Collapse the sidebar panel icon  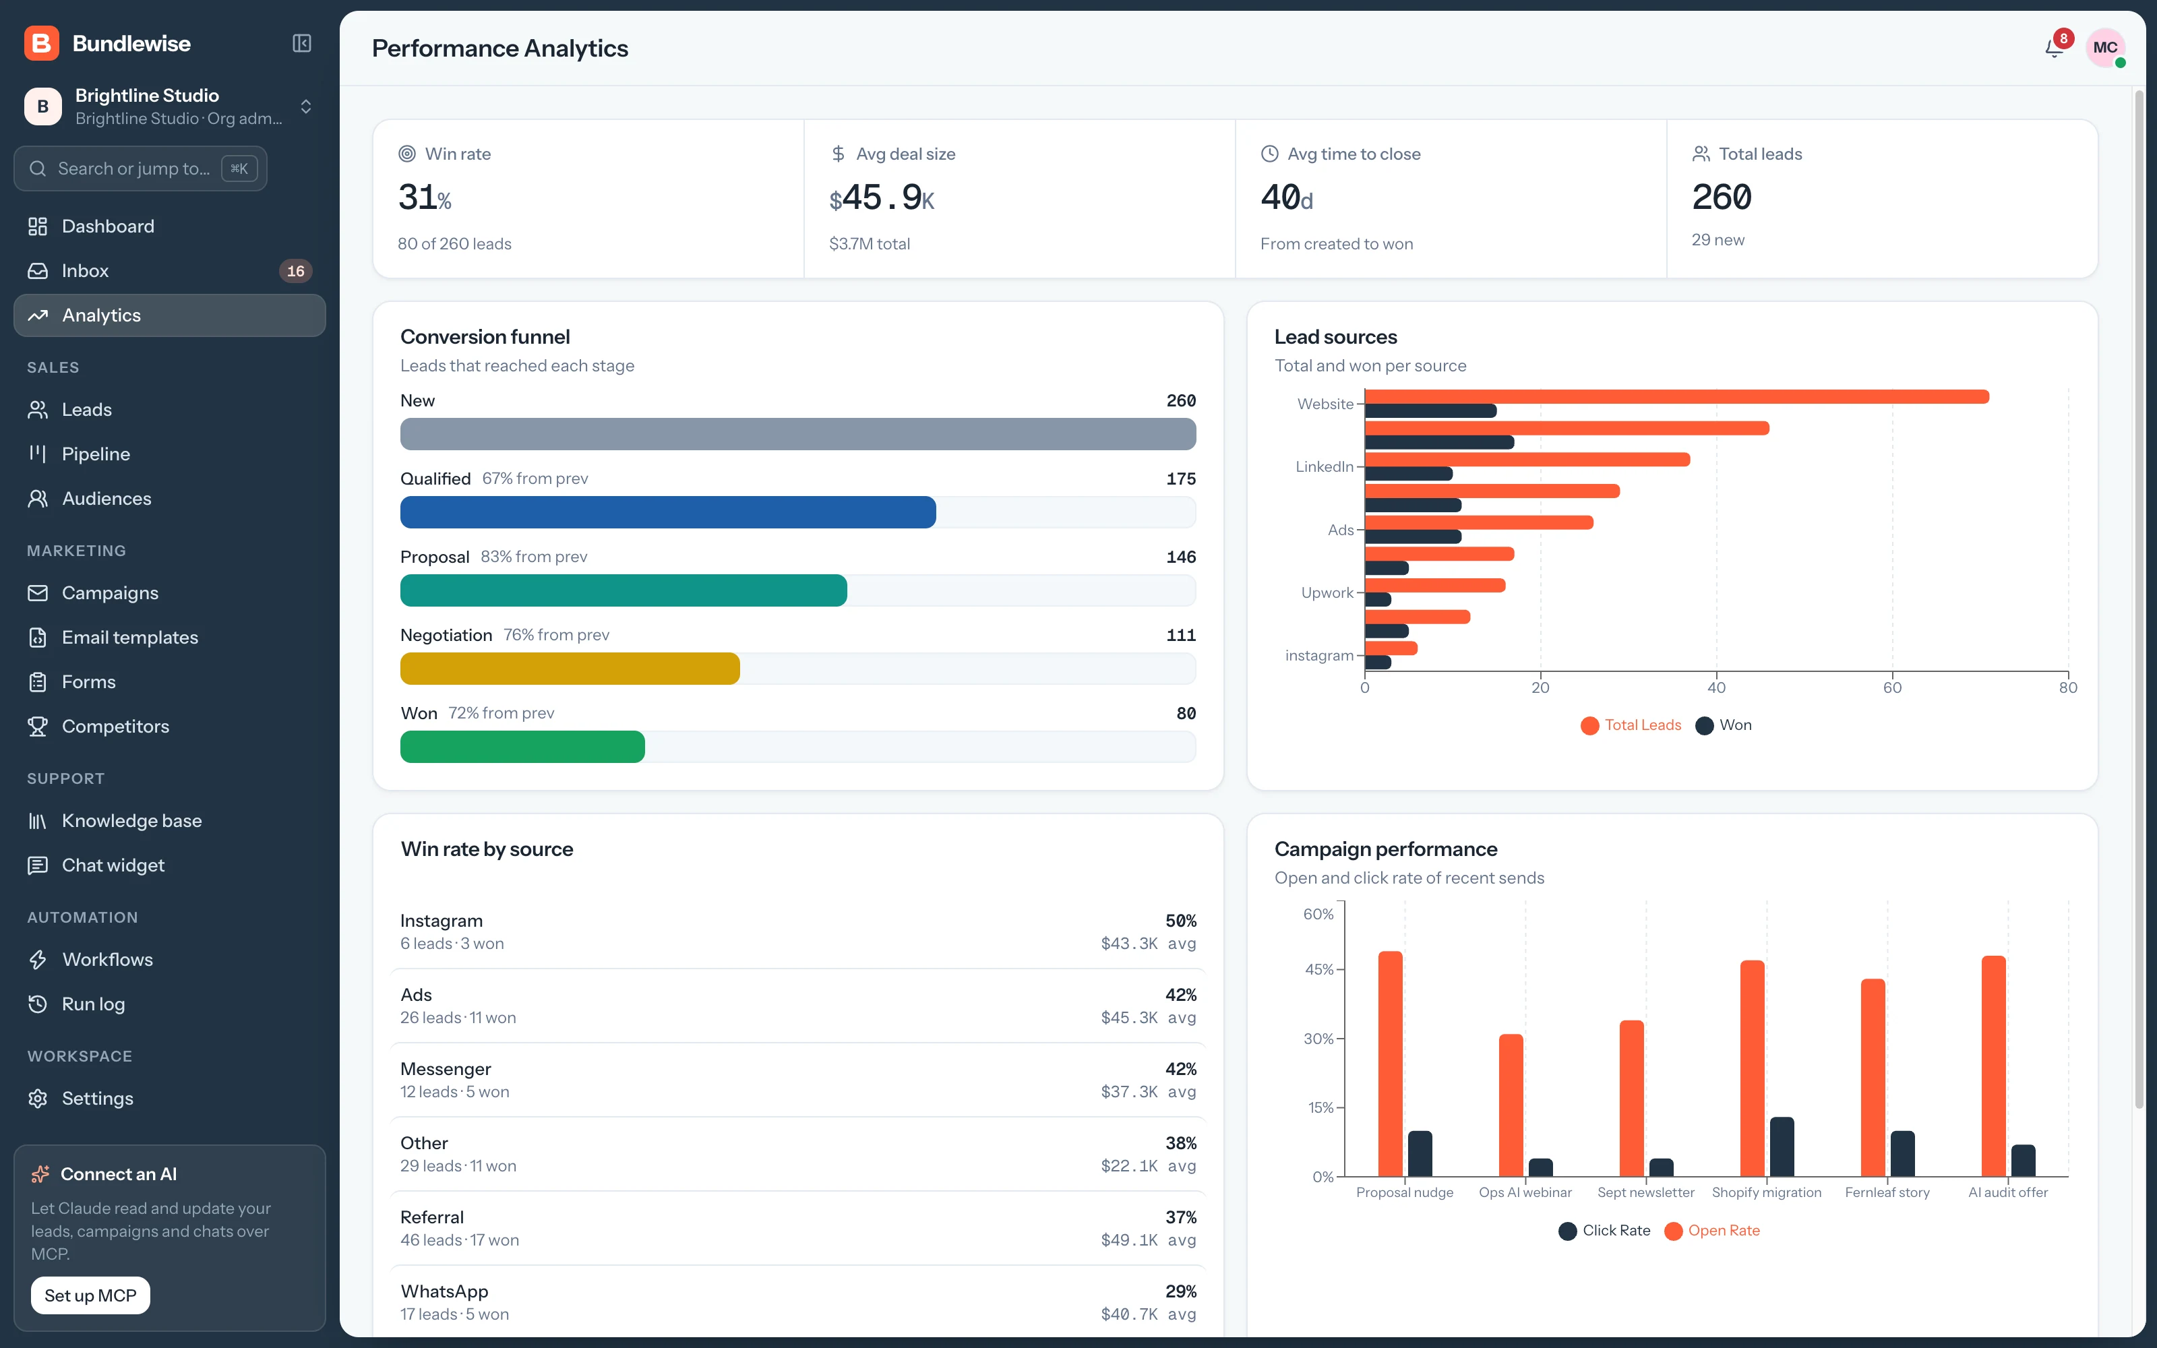click(x=301, y=42)
